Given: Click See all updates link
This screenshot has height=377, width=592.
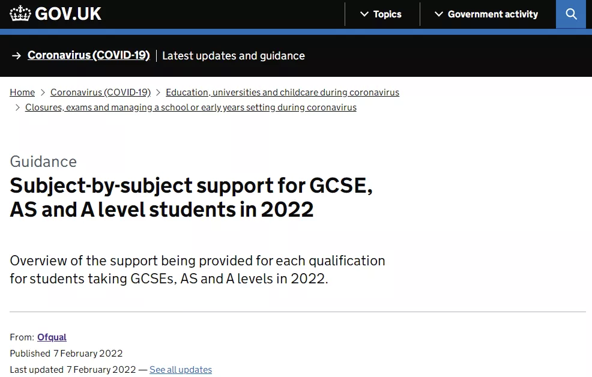Looking at the screenshot, I should click(181, 369).
